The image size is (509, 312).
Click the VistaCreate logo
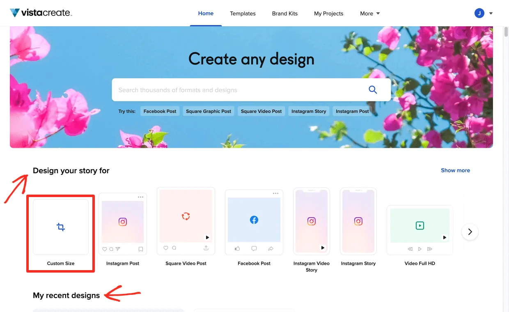click(41, 13)
